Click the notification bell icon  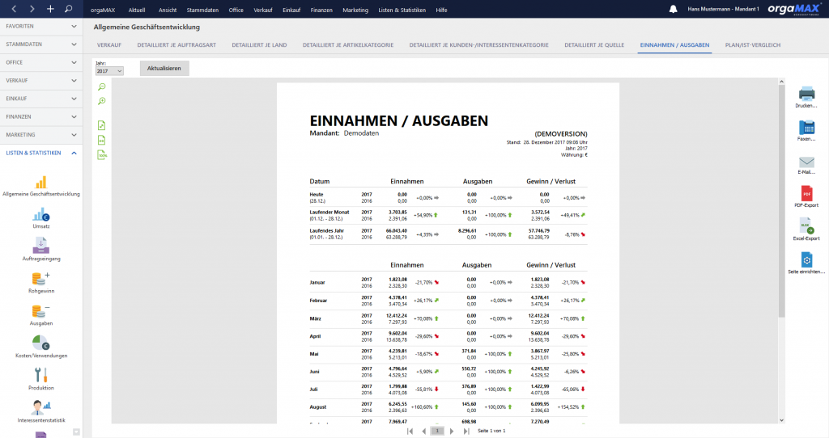(673, 9)
